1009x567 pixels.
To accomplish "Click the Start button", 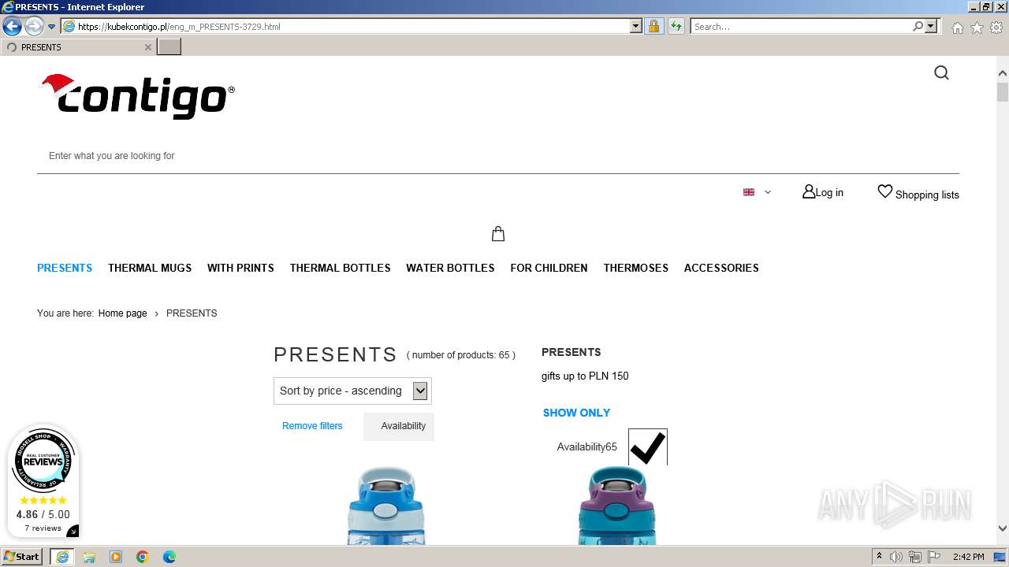I will pyautogui.click(x=22, y=557).
